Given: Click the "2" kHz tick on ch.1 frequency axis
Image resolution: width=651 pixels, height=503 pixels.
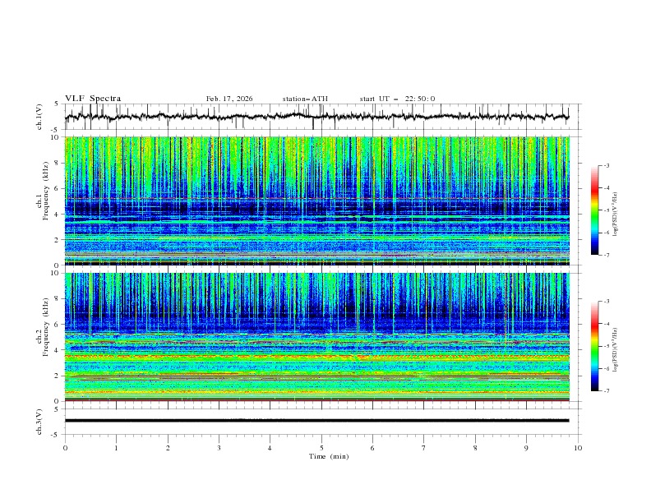Looking at the screenshot, I should pyautogui.click(x=58, y=240).
